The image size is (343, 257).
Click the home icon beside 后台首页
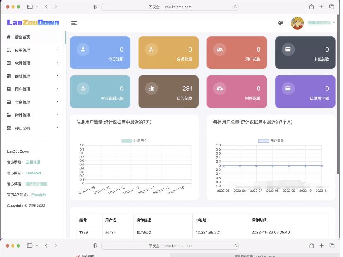[x=8, y=36]
